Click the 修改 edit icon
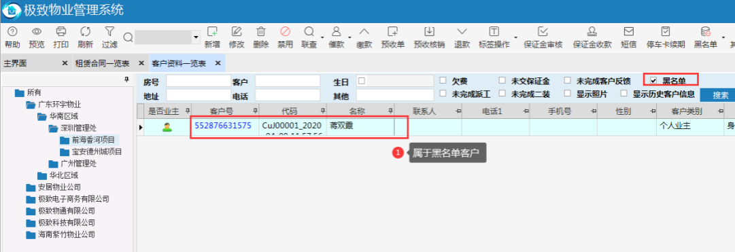This screenshot has width=735, height=252. click(x=237, y=32)
